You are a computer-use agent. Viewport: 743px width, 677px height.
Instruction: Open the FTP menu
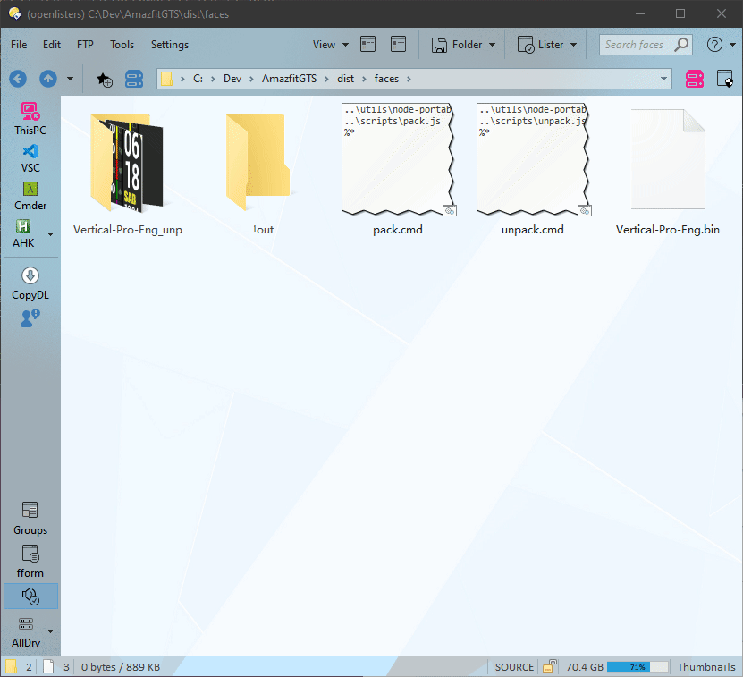[85, 45]
